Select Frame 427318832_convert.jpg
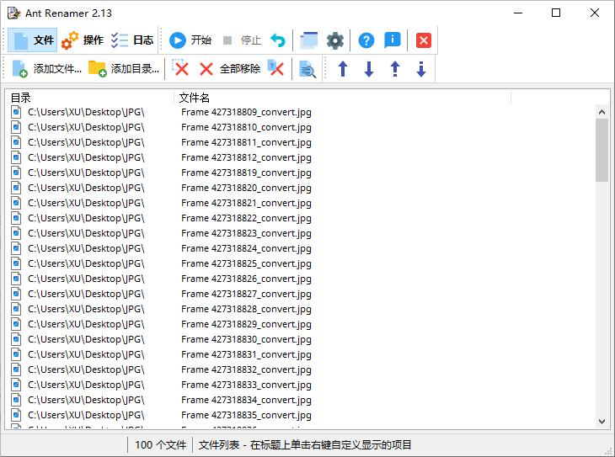The width and height of the screenshot is (615, 457). [246, 369]
